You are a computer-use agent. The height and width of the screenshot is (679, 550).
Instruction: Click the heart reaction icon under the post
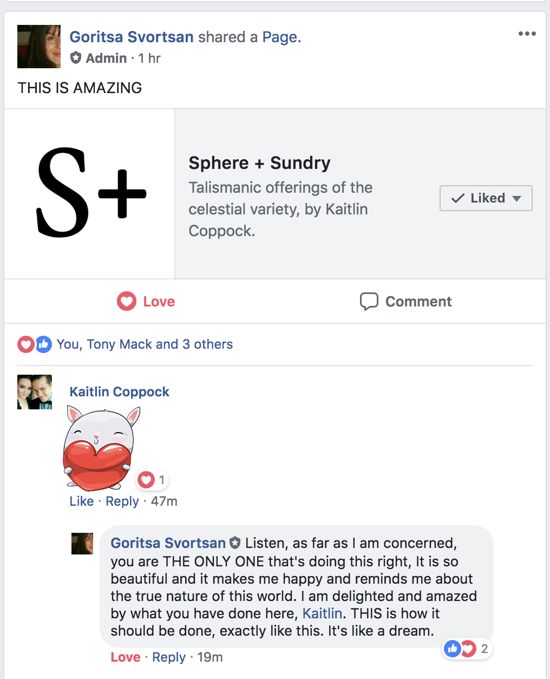click(26, 344)
